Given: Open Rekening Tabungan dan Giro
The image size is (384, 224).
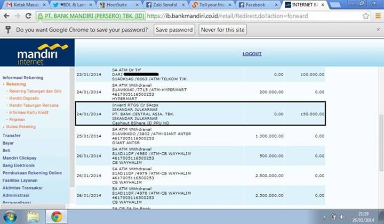Looking at the screenshot, I should [35, 91].
